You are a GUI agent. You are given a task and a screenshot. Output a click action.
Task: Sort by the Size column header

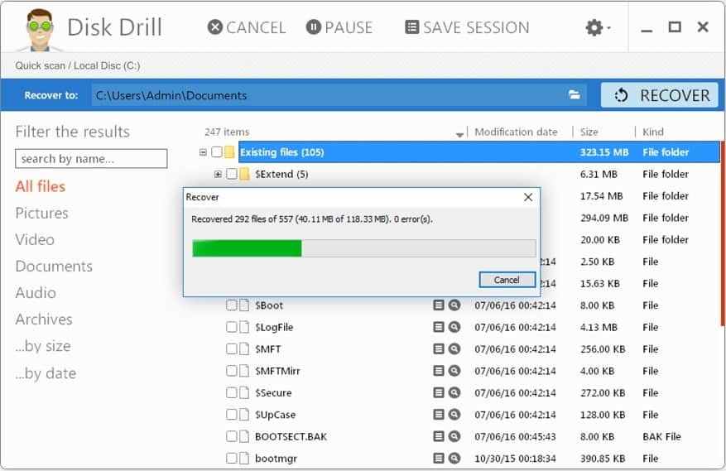(589, 132)
